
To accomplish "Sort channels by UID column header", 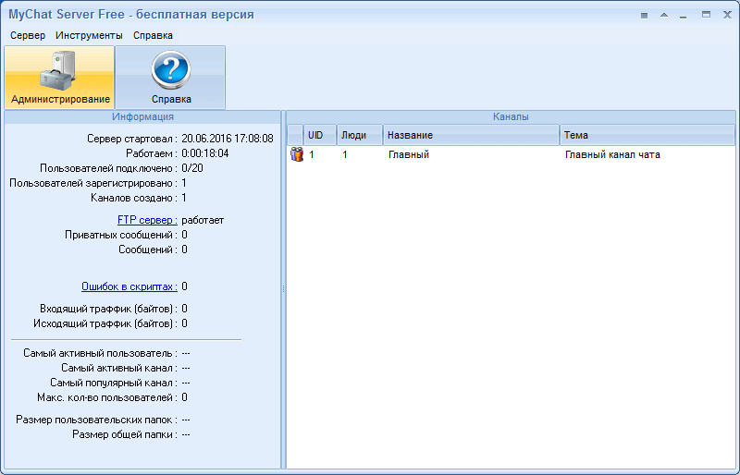I will [320, 135].
